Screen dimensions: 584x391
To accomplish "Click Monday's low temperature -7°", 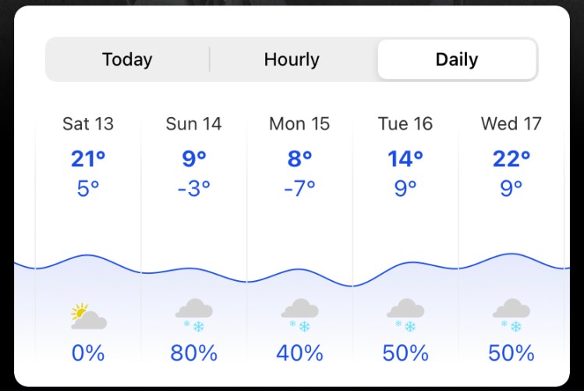I will [x=299, y=188].
